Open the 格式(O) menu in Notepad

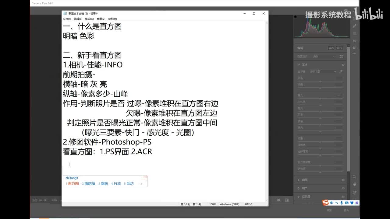(x=90, y=19)
